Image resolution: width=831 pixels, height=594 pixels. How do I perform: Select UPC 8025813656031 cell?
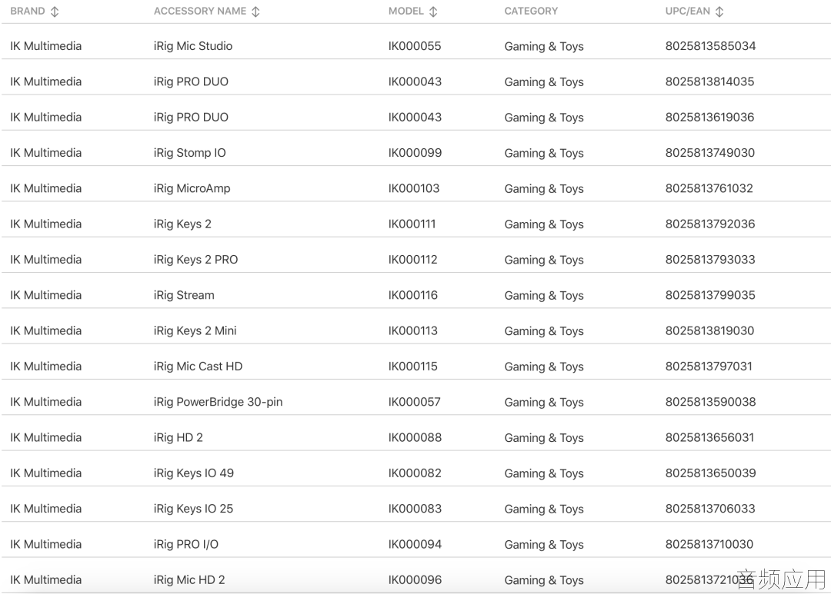click(709, 437)
